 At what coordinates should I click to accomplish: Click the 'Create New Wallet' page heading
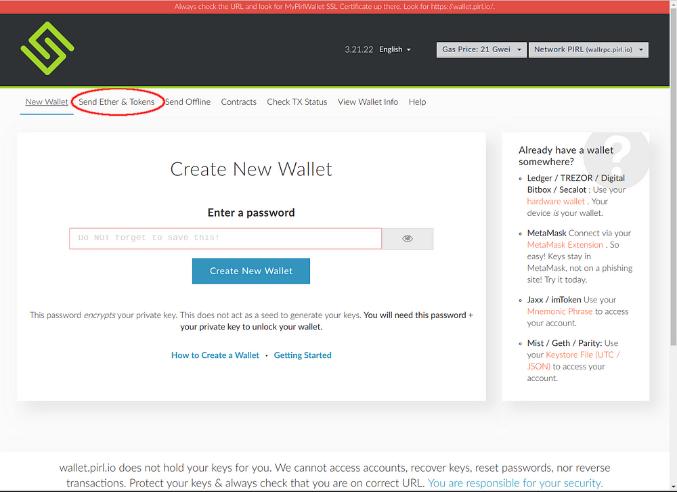pyautogui.click(x=251, y=169)
